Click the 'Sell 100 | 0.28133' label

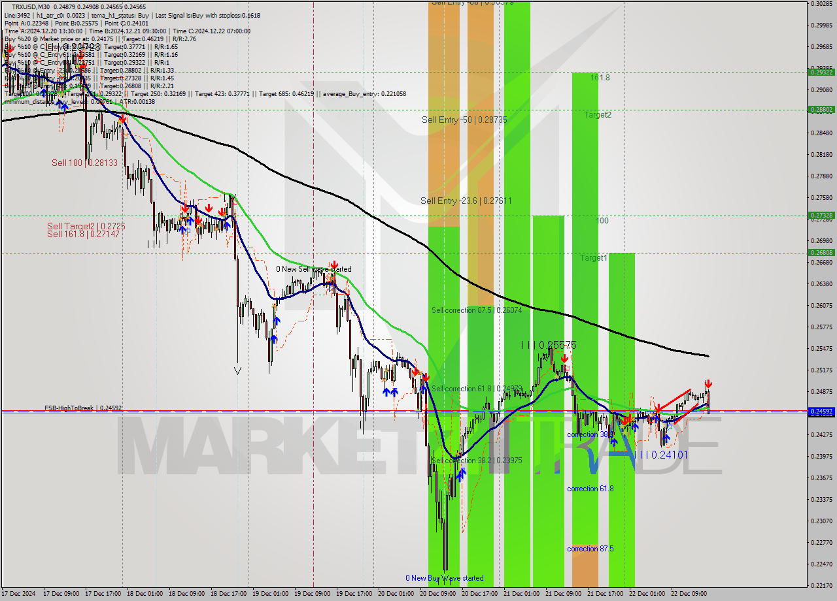click(85, 163)
